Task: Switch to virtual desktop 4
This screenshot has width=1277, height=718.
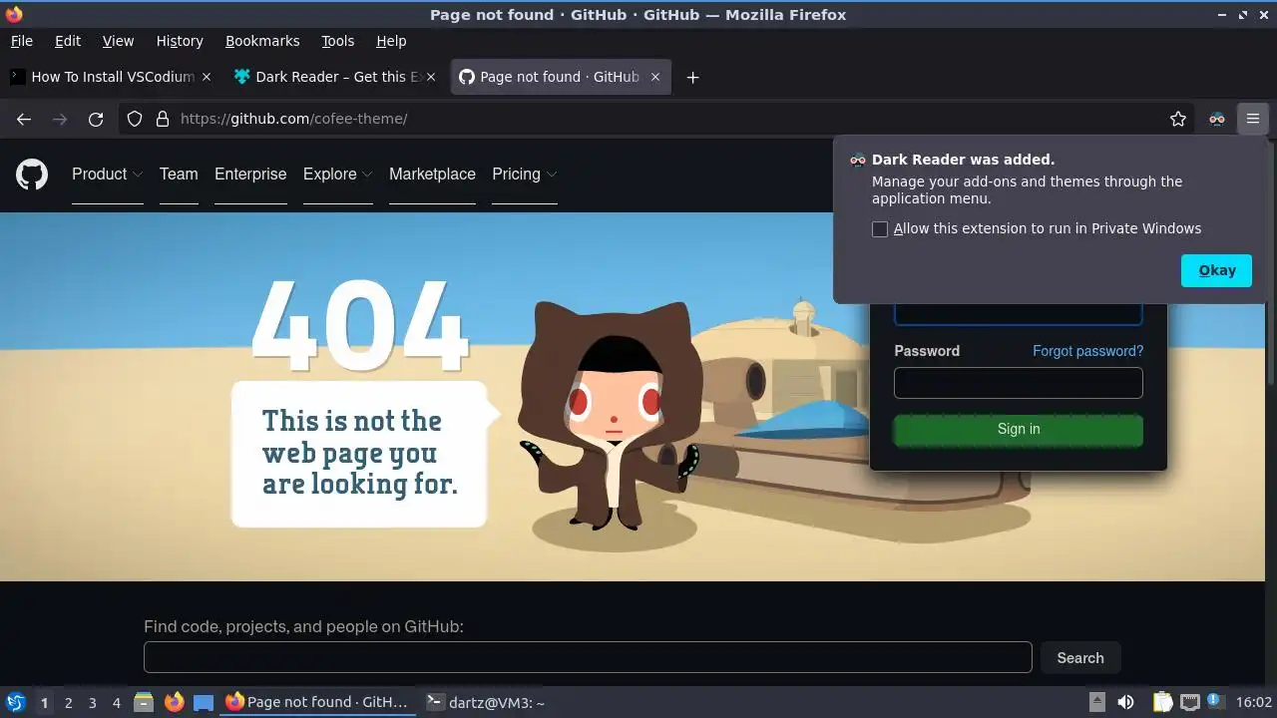Action: click(116, 702)
